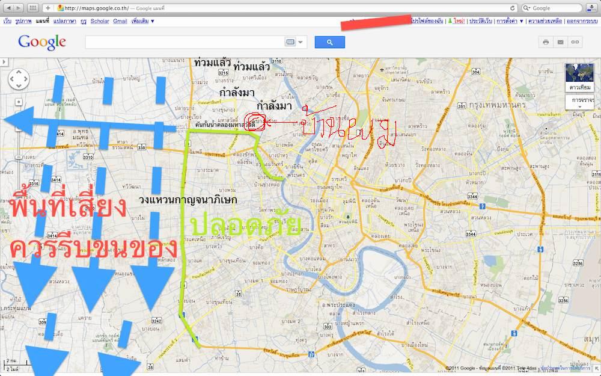Viewport: 601px width, 376px height.
Task: Print the map with the printer icon
Action: pos(546,42)
